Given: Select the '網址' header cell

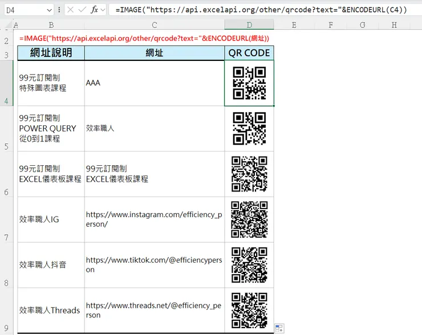Looking at the screenshot, I should (155, 53).
